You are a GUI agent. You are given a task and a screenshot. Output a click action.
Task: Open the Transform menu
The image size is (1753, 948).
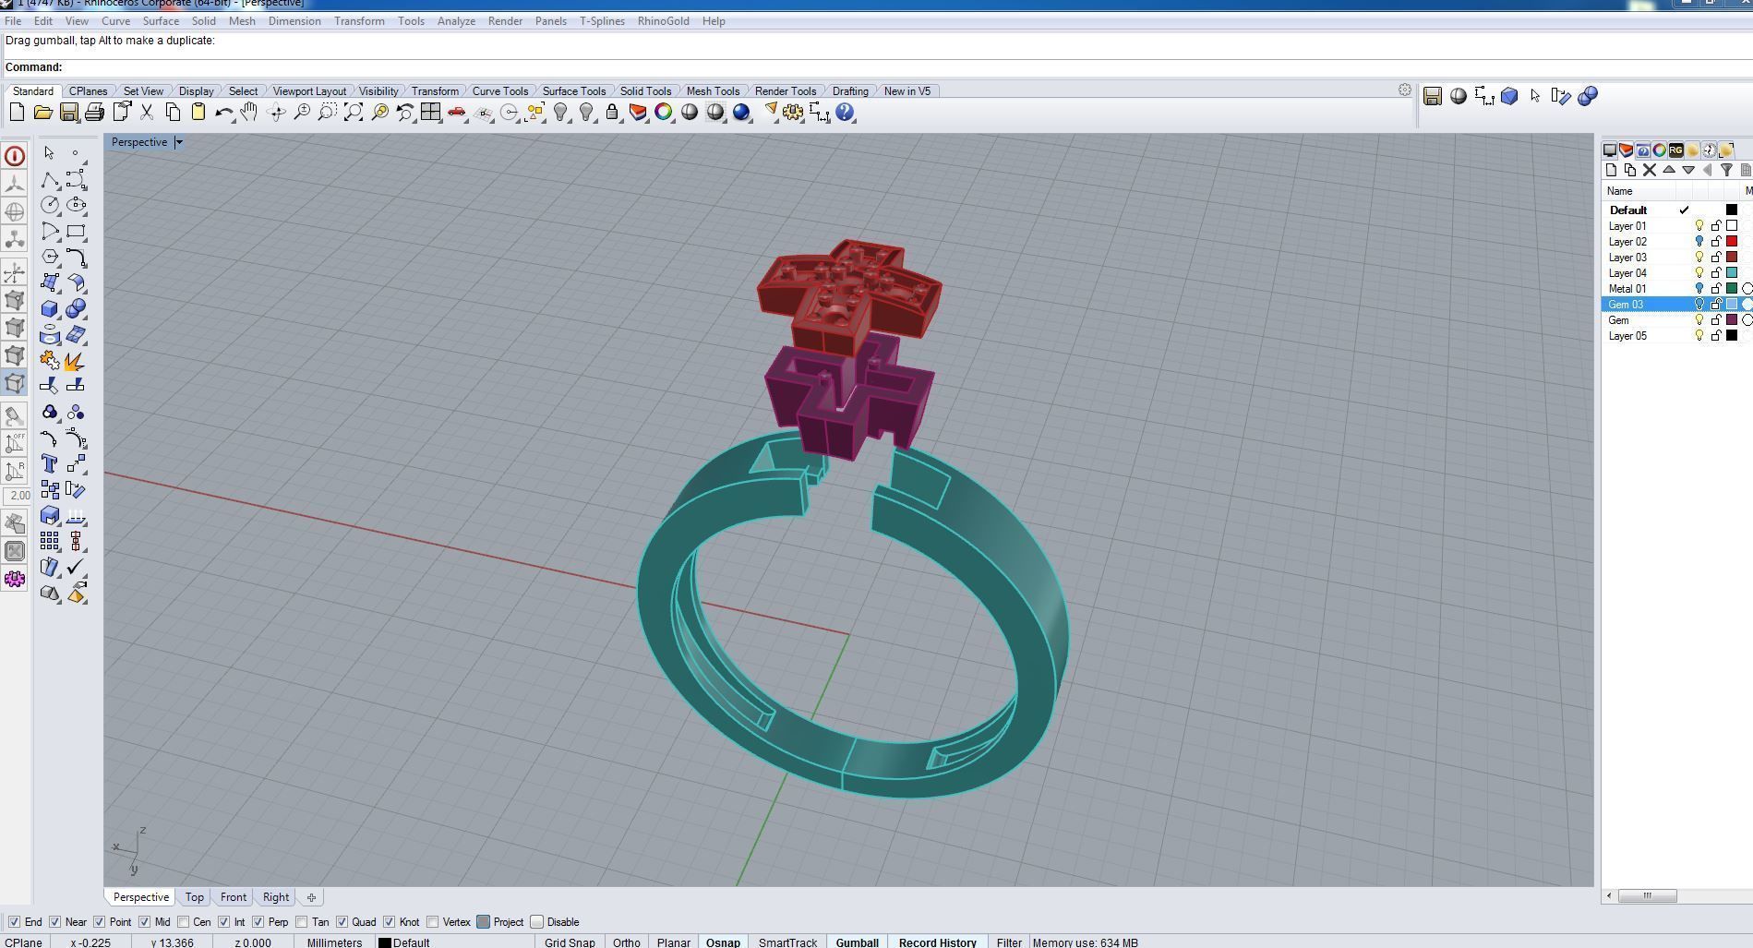click(359, 21)
